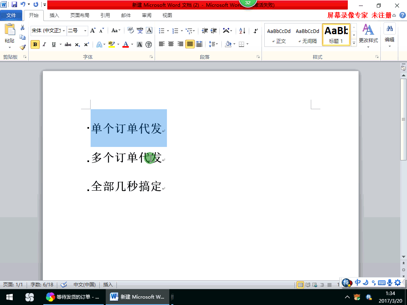Open Word Help question mark icon
The width and height of the screenshot is (407, 305).
pos(403,15)
